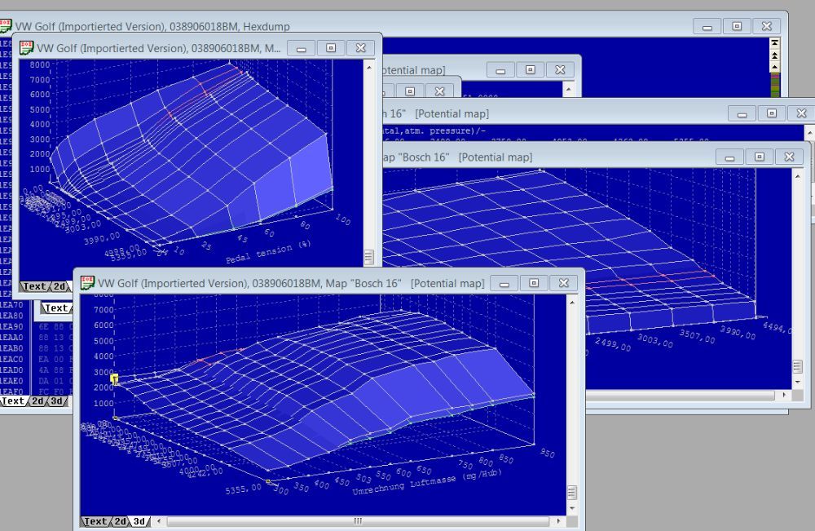815x531 pixels.
Task: Click the Pedal tension map window icon
Action: pos(26,48)
